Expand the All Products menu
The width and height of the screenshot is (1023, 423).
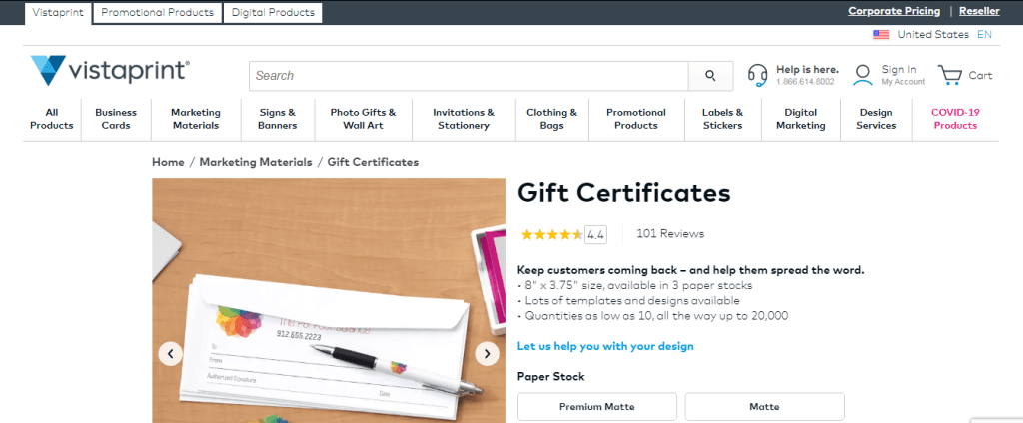[52, 119]
